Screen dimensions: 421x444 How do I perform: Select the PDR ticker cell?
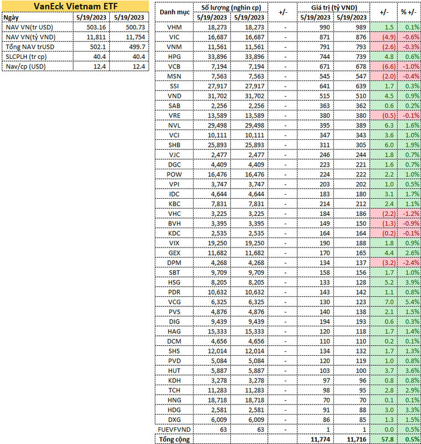(x=174, y=292)
